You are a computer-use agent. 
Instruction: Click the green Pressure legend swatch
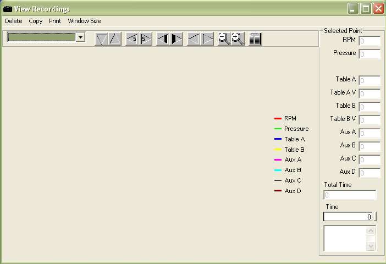[x=278, y=129]
